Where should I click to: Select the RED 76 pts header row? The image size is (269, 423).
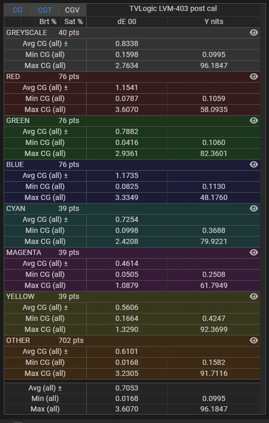[x=132, y=76]
